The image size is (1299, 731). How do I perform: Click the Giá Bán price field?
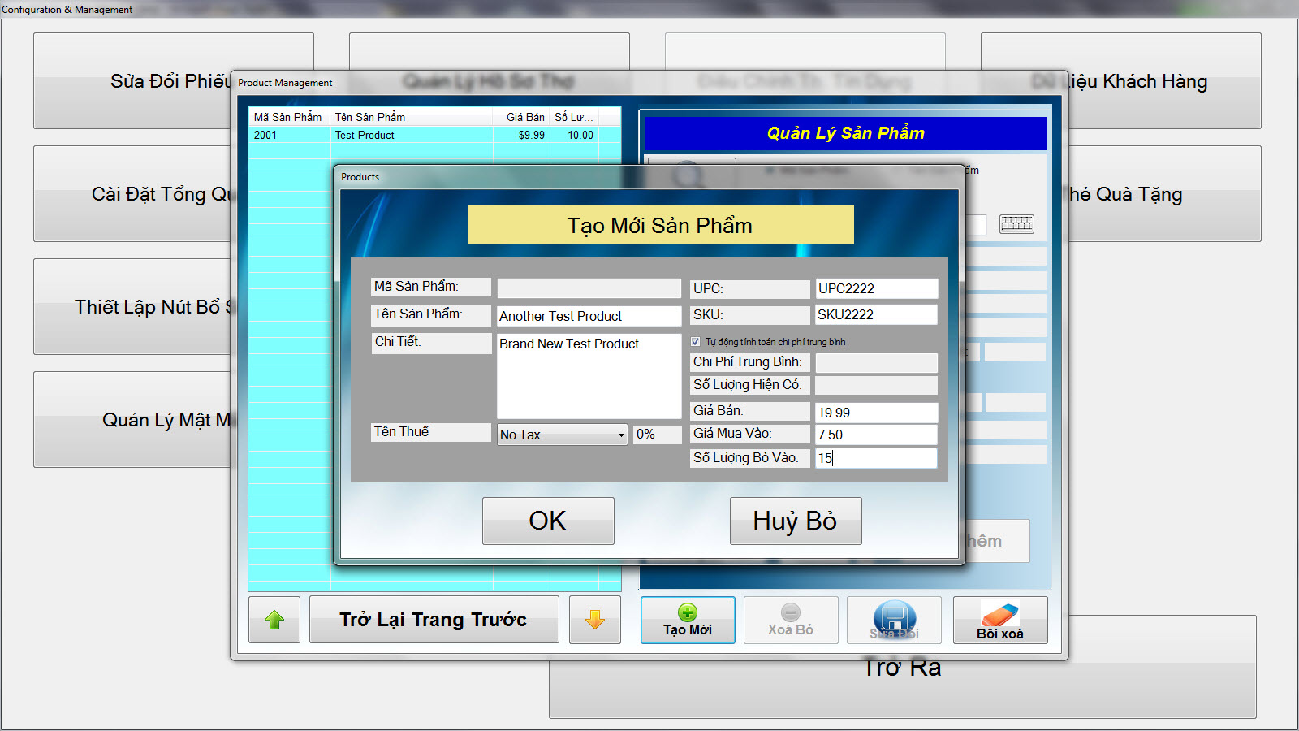tap(876, 413)
